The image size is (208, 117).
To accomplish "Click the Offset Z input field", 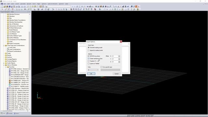I will (x=115, y=62).
